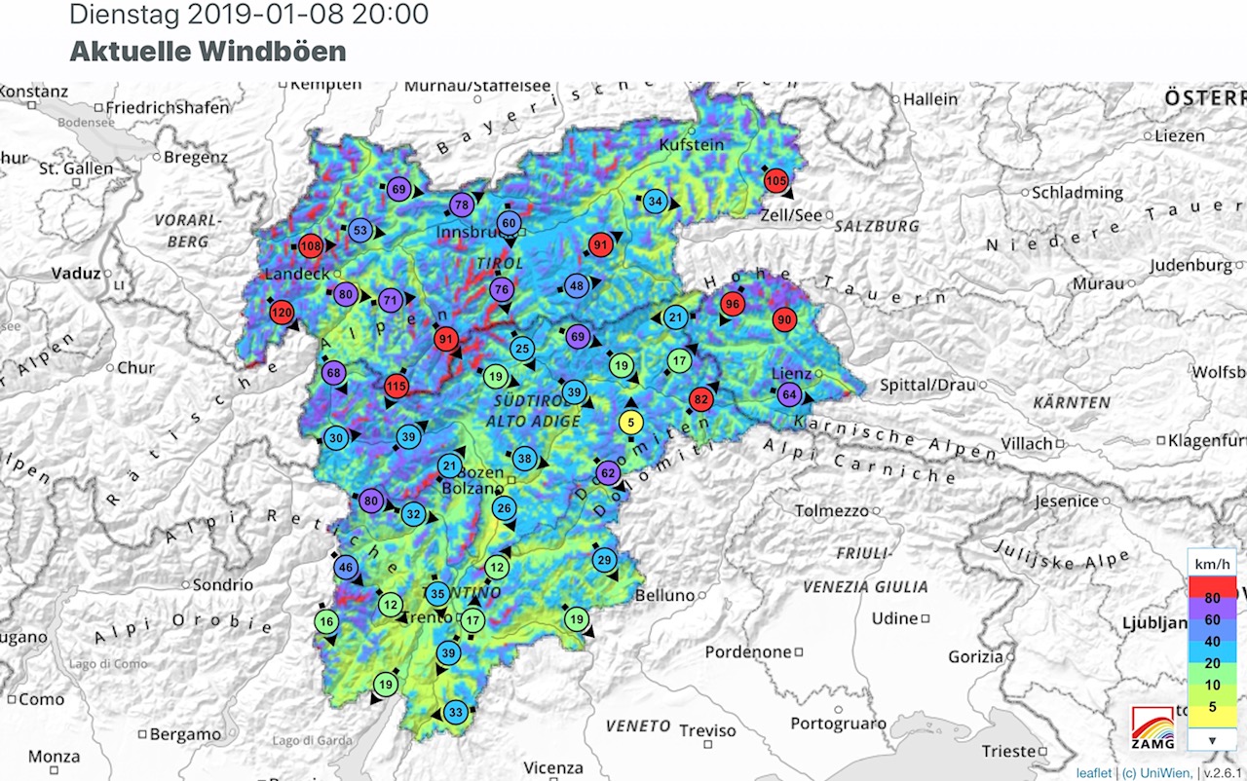Click the SALZBURG region label
The image size is (1247, 781).
(x=876, y=226)
